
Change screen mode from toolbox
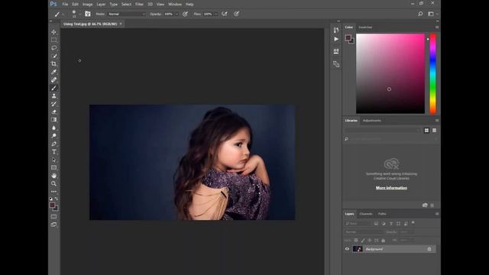tap(53, 225)
